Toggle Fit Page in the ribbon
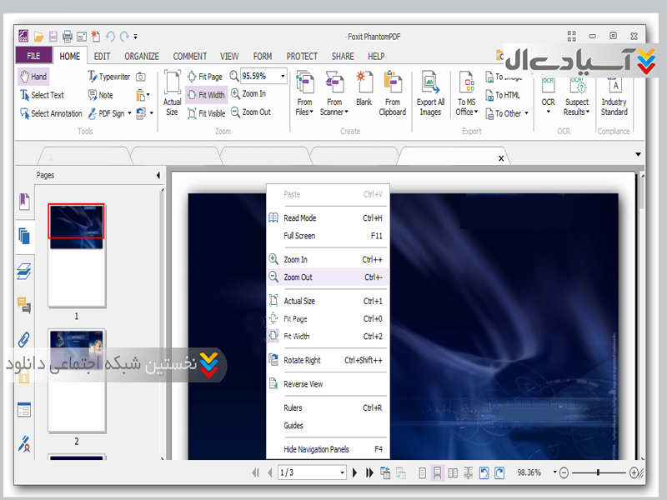The image size is (667, 500). [x=205, y=77]
